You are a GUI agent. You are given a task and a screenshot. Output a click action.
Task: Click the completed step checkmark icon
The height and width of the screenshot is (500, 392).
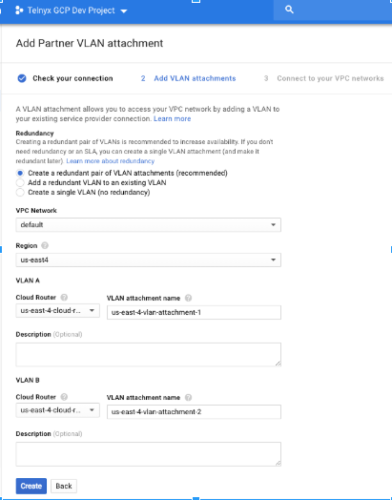(x=22, y=78)
